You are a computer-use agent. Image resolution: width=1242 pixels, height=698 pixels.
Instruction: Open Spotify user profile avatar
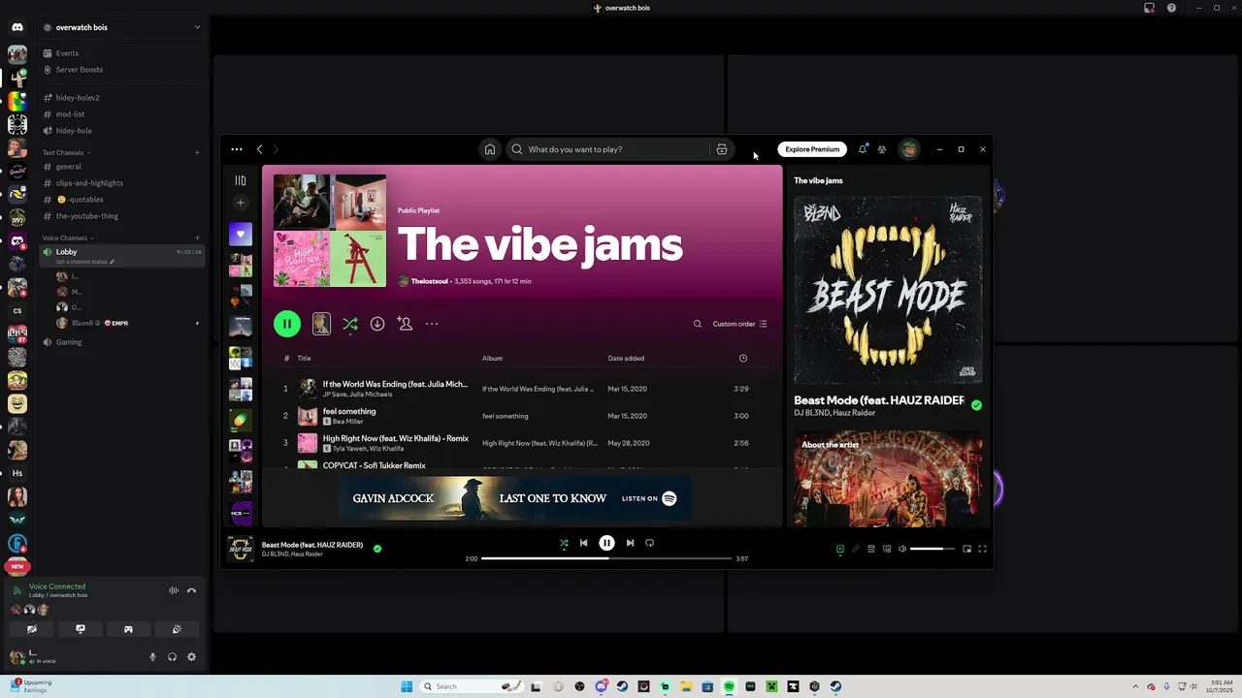[909, 149]
